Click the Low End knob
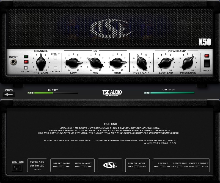This screenshot has width=220, height=183. click(x=166, y=63)
